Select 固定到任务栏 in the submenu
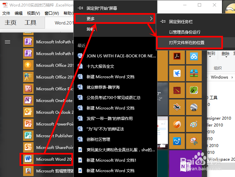235x177 pixels. tap(196, 22)
